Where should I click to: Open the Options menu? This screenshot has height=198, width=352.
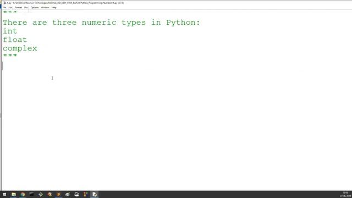tap(35, 7)
